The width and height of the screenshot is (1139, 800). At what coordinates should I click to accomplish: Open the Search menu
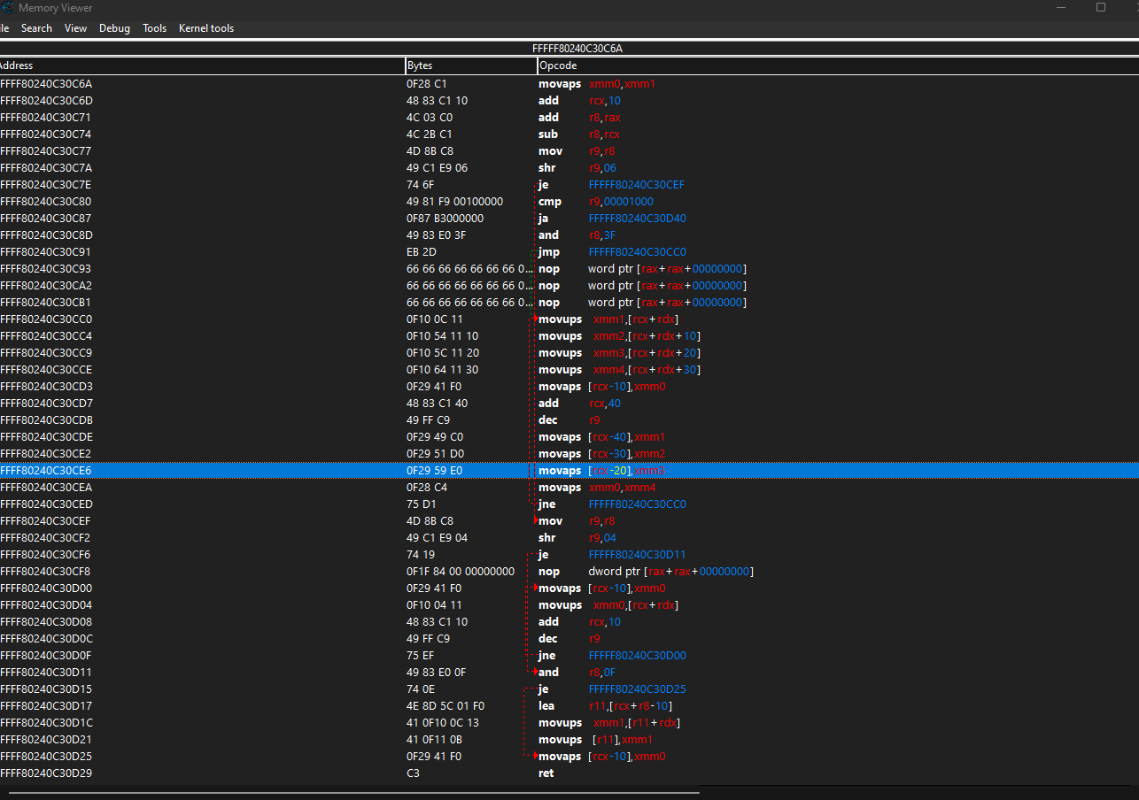(36, 28)
